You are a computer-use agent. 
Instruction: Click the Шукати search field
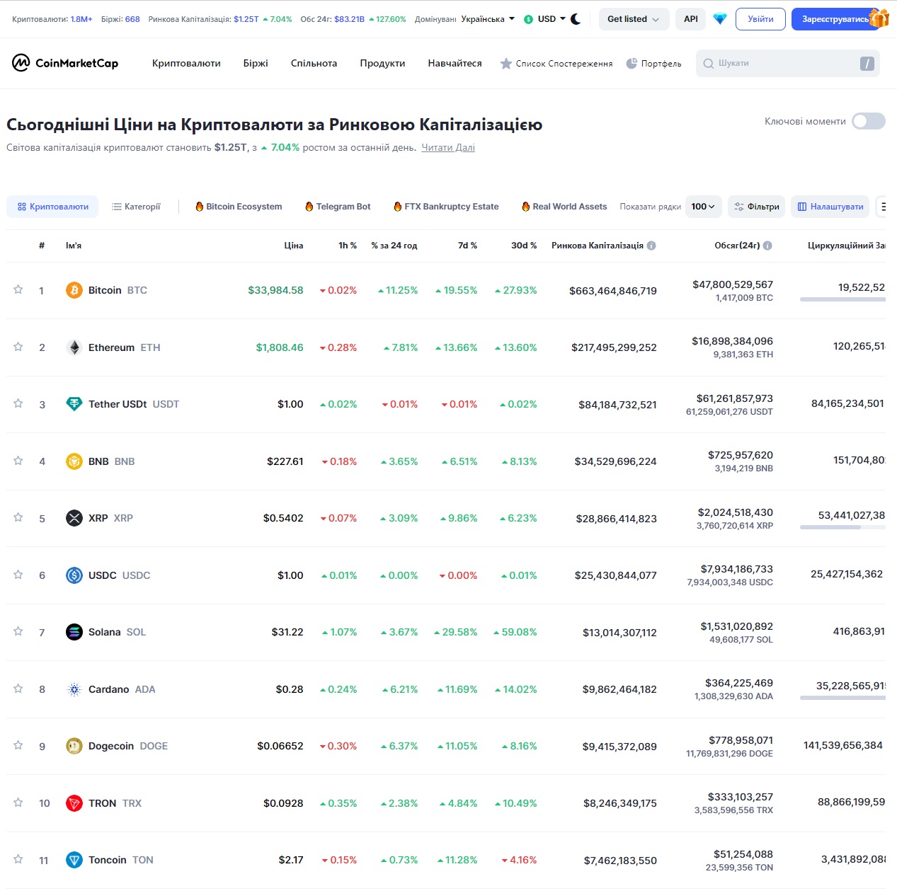788,64
